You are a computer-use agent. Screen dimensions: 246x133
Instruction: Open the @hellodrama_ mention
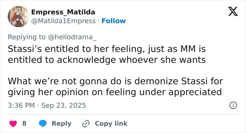pyautogui.click(x=72, y=37)
